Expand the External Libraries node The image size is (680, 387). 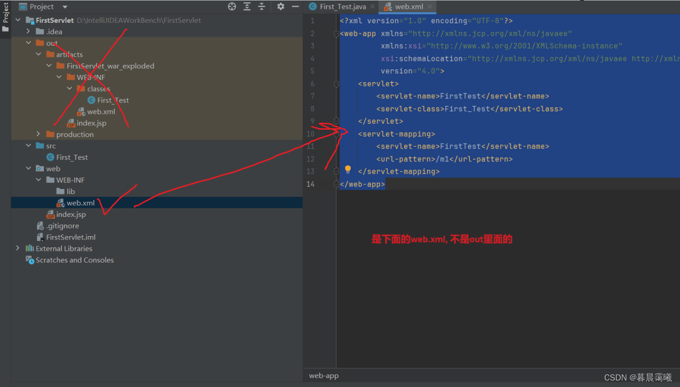tap(18, 248)
